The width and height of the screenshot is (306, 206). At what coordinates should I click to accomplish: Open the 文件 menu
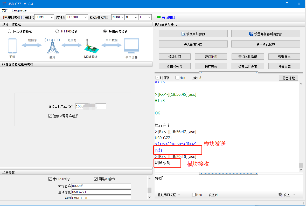(5, 10)
